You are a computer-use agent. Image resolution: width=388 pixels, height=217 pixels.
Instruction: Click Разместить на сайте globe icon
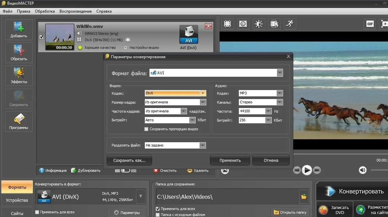pyautogui.click(x=360, y=210)
